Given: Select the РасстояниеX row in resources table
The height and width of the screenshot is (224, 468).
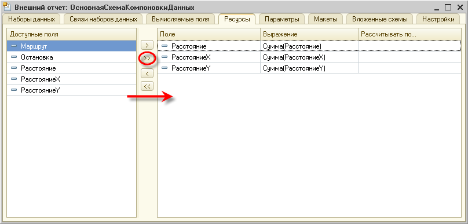Looking at the screenshot, I should coord(309,57).
